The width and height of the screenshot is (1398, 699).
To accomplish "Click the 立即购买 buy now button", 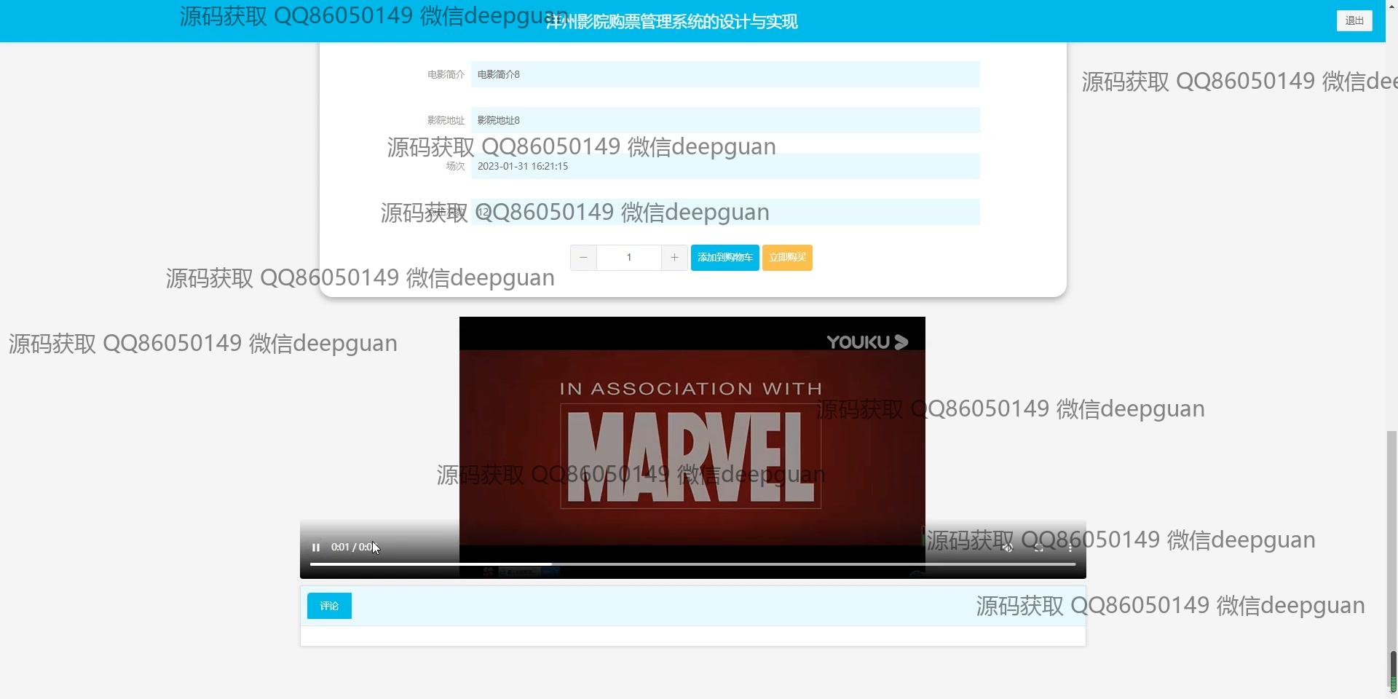I will click(787, 258).
